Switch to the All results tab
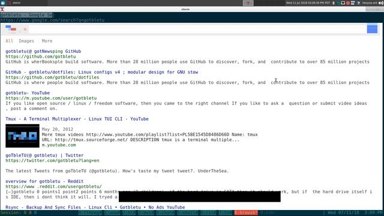Viewport: 384px width, 216px height. point(10,41)
